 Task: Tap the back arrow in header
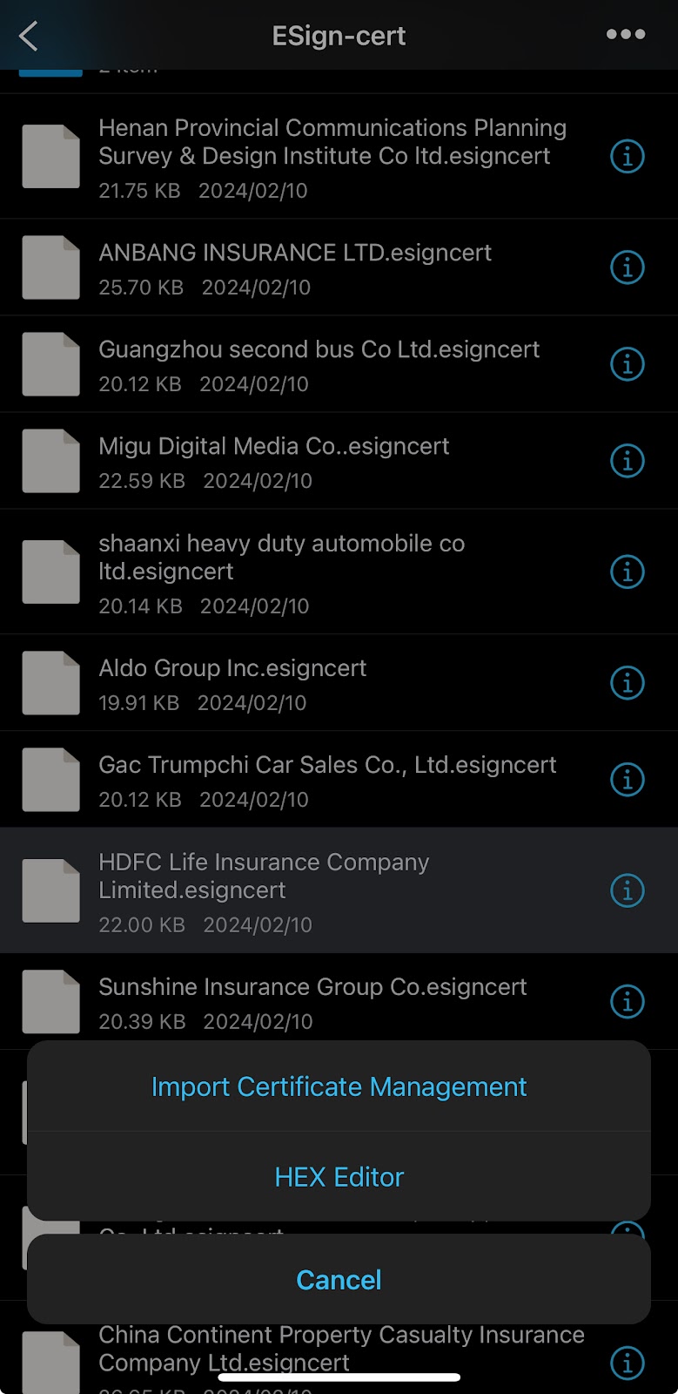[29, 36]
